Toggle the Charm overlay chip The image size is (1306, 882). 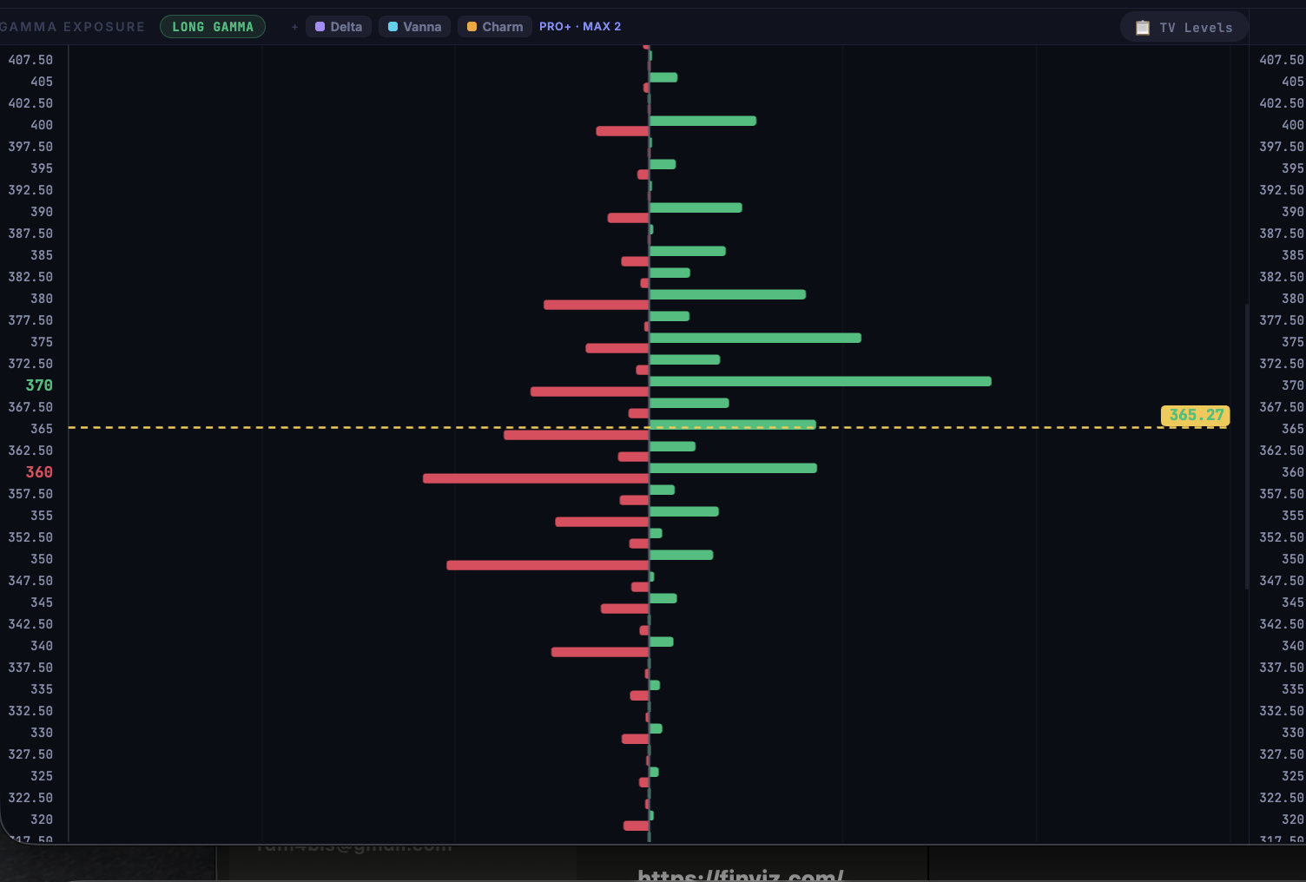pos(495,27)
